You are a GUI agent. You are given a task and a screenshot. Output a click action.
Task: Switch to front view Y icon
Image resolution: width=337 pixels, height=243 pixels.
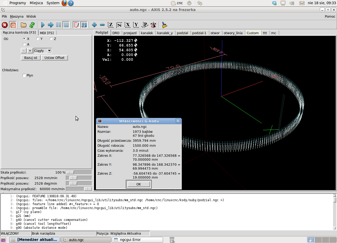(136, 25)
